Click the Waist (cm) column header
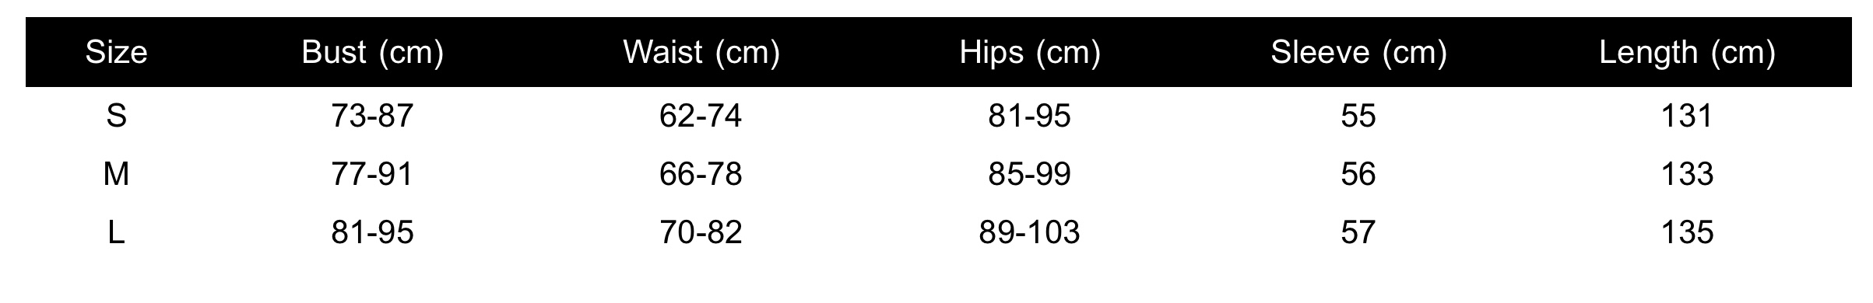Viewport: 1873px width, 303px height. pos(701,53)
